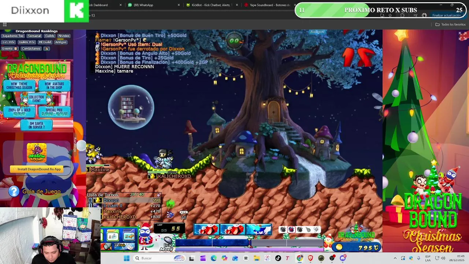Click the Contactanos button
This screenshot has height=264, width=469.
point(31,48)
